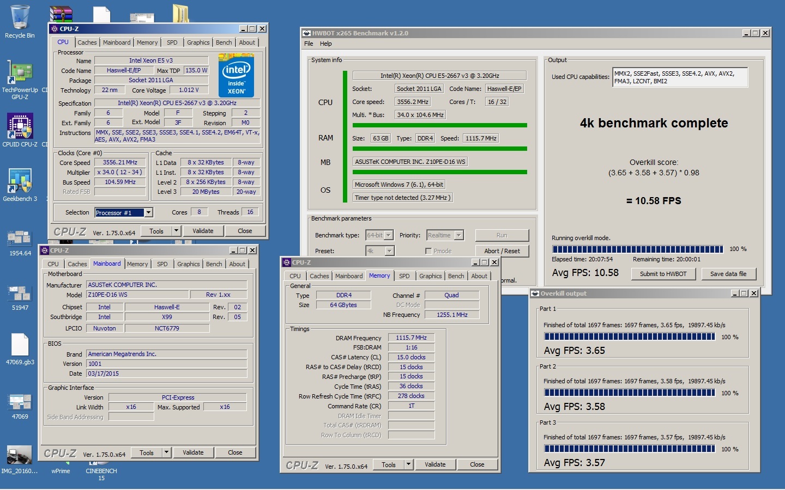Toggle the Pmode checkbox

(x=428, y=251)
